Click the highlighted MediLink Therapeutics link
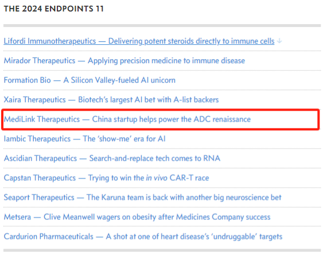The image size is (327, 260). pyautogui.click(x=127, y=119)
